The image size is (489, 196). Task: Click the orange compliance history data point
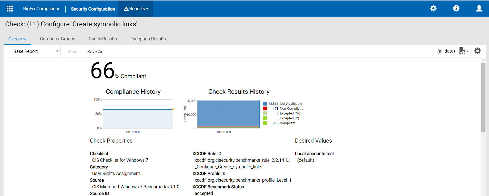(173, 109)
